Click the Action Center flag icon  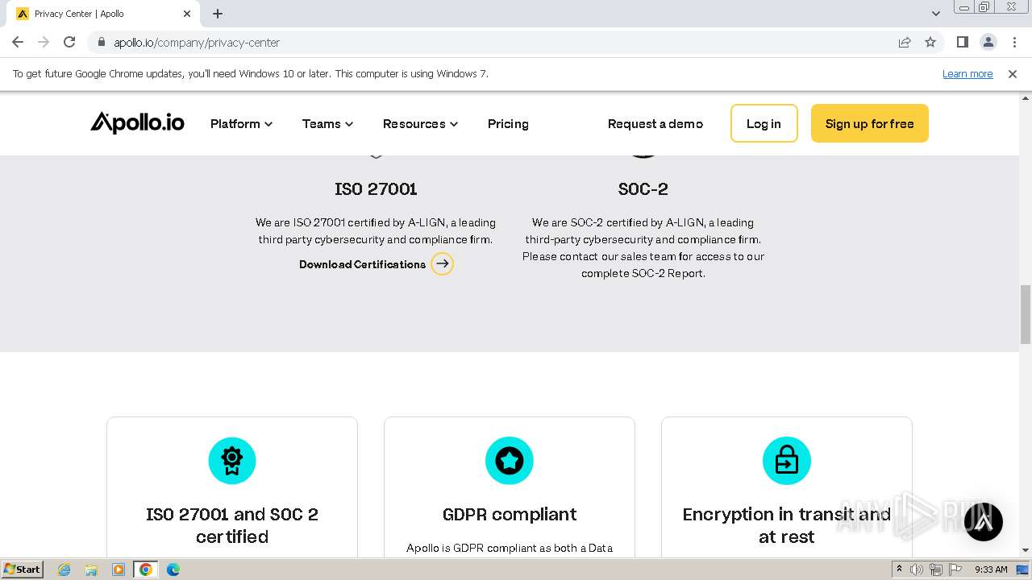click(955, 570)
